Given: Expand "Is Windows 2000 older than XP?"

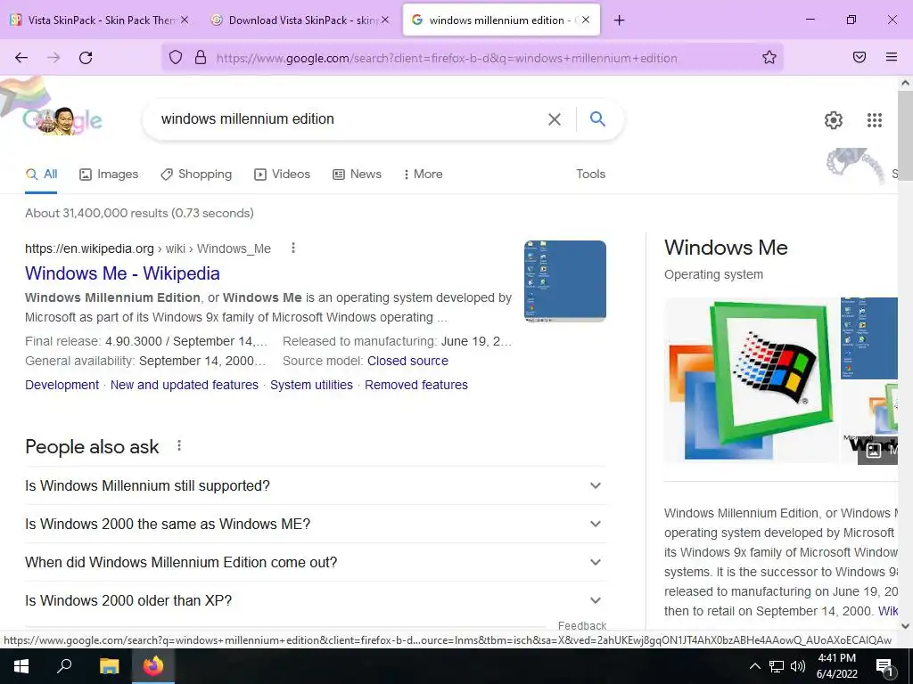Looking at the screenshot, I should (316, 600).
